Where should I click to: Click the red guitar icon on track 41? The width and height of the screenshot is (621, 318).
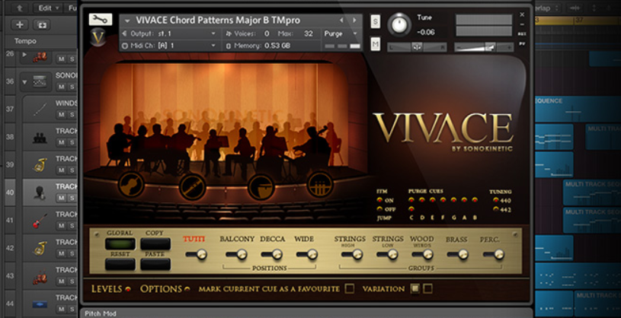click(x=40, y=221)
